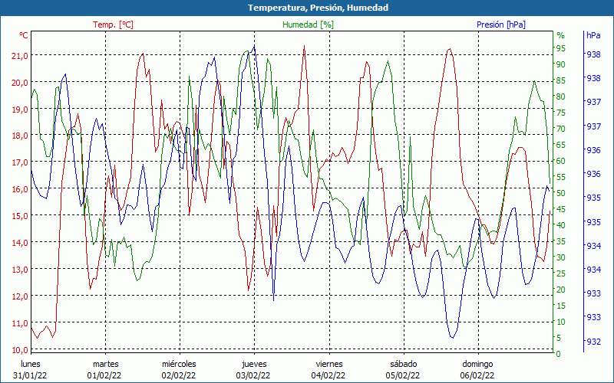Click the 30 humidity axis value
Image resolution: width=614 pixels, height=383 pixels.
(561, 257)
